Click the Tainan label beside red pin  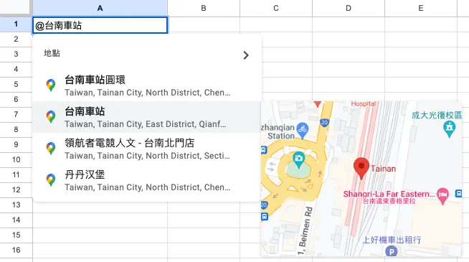click(x=383, y=169)
